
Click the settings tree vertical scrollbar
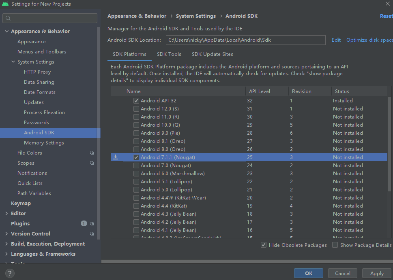(x=99, y=132)
